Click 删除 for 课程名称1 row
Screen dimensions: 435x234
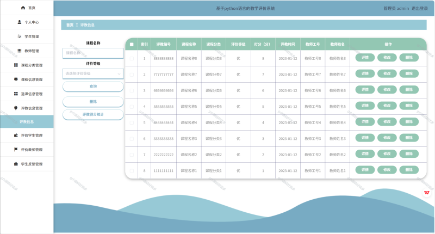coord(409,170)
